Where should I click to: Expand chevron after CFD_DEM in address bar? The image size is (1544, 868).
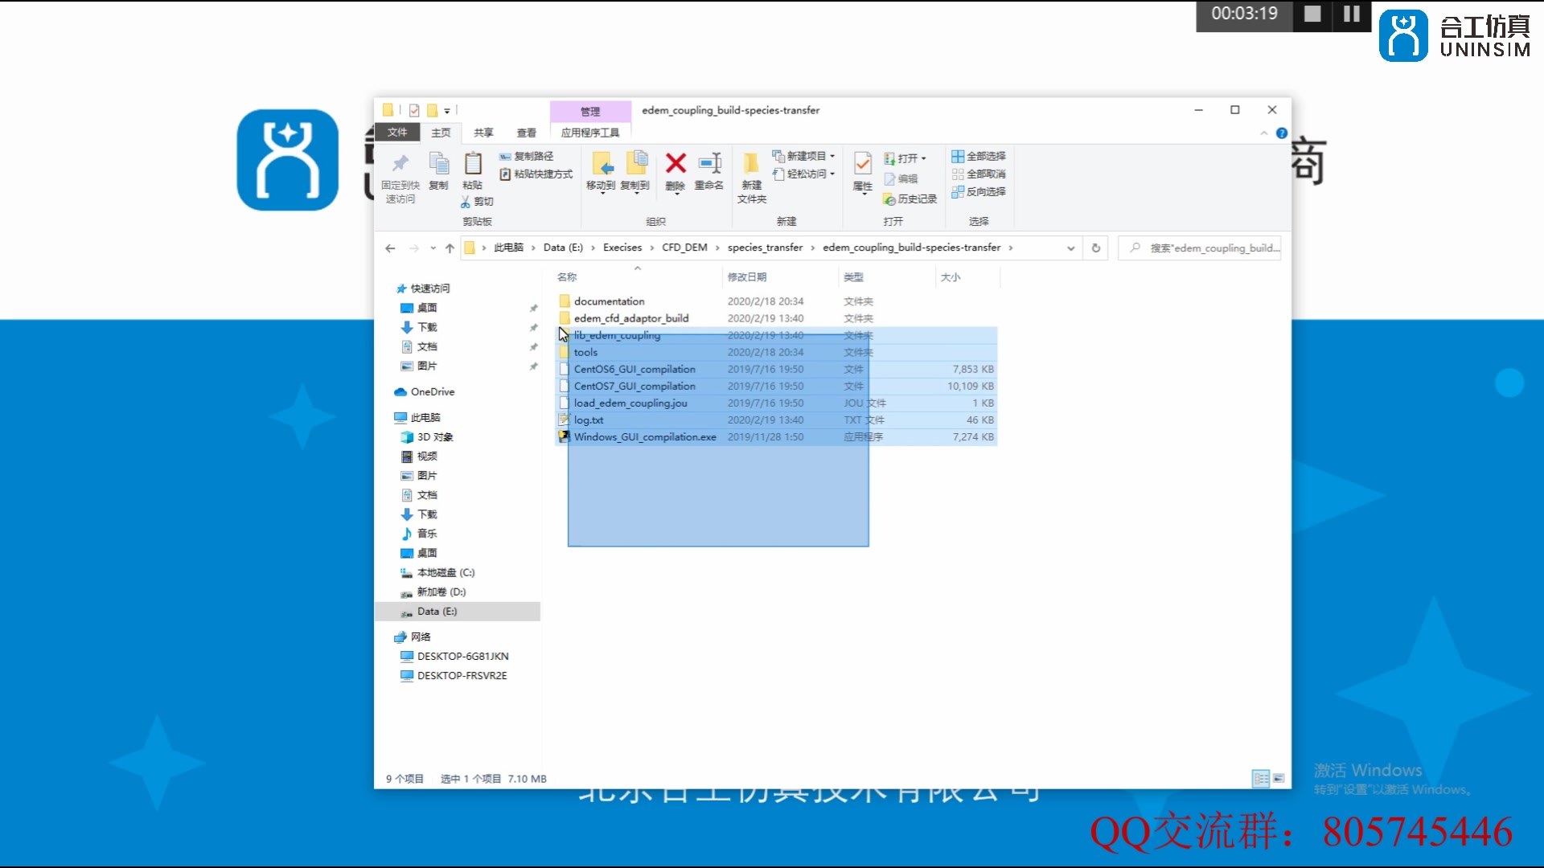[x=717, y=248]
